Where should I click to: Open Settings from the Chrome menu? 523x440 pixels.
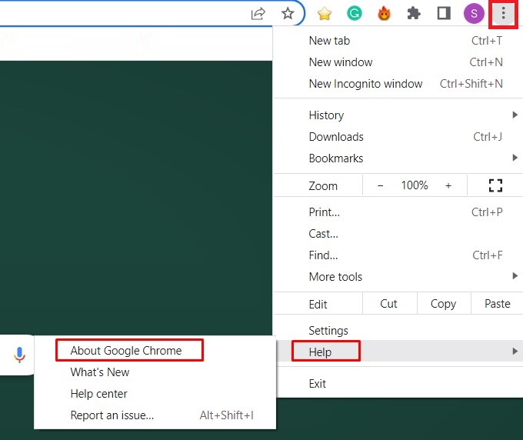tap(398, 330)
